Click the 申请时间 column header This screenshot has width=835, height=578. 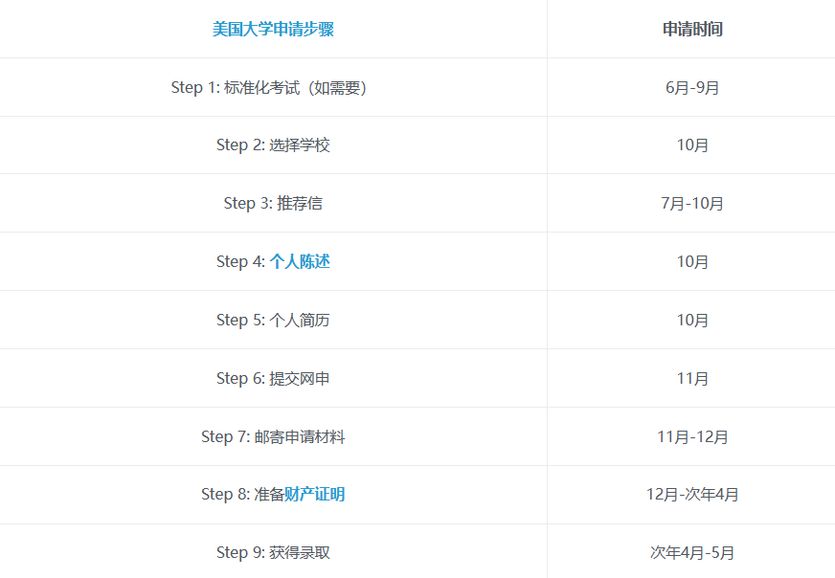point(692,29)
